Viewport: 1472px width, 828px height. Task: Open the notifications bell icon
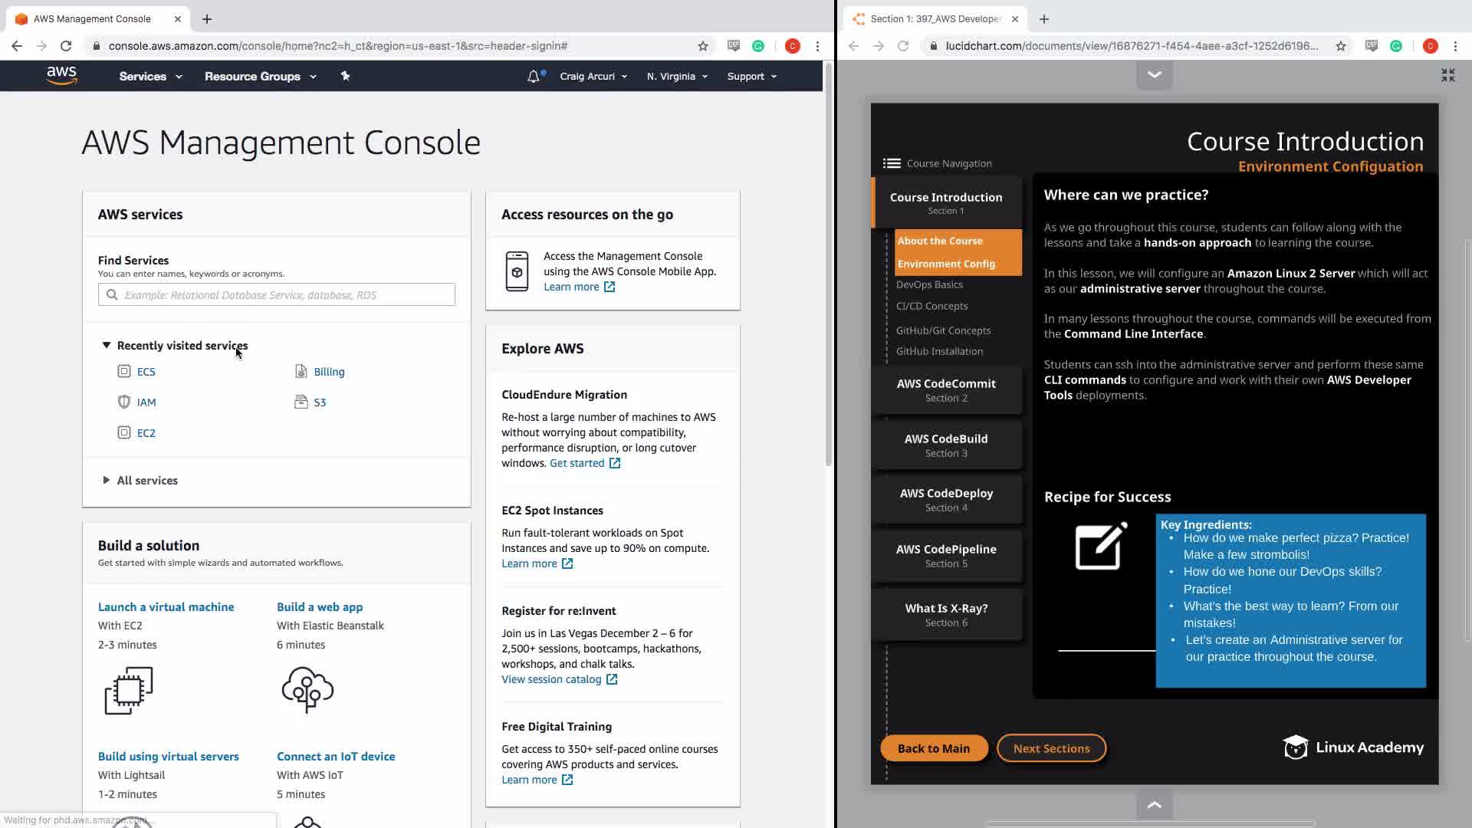tap(534, 76)
